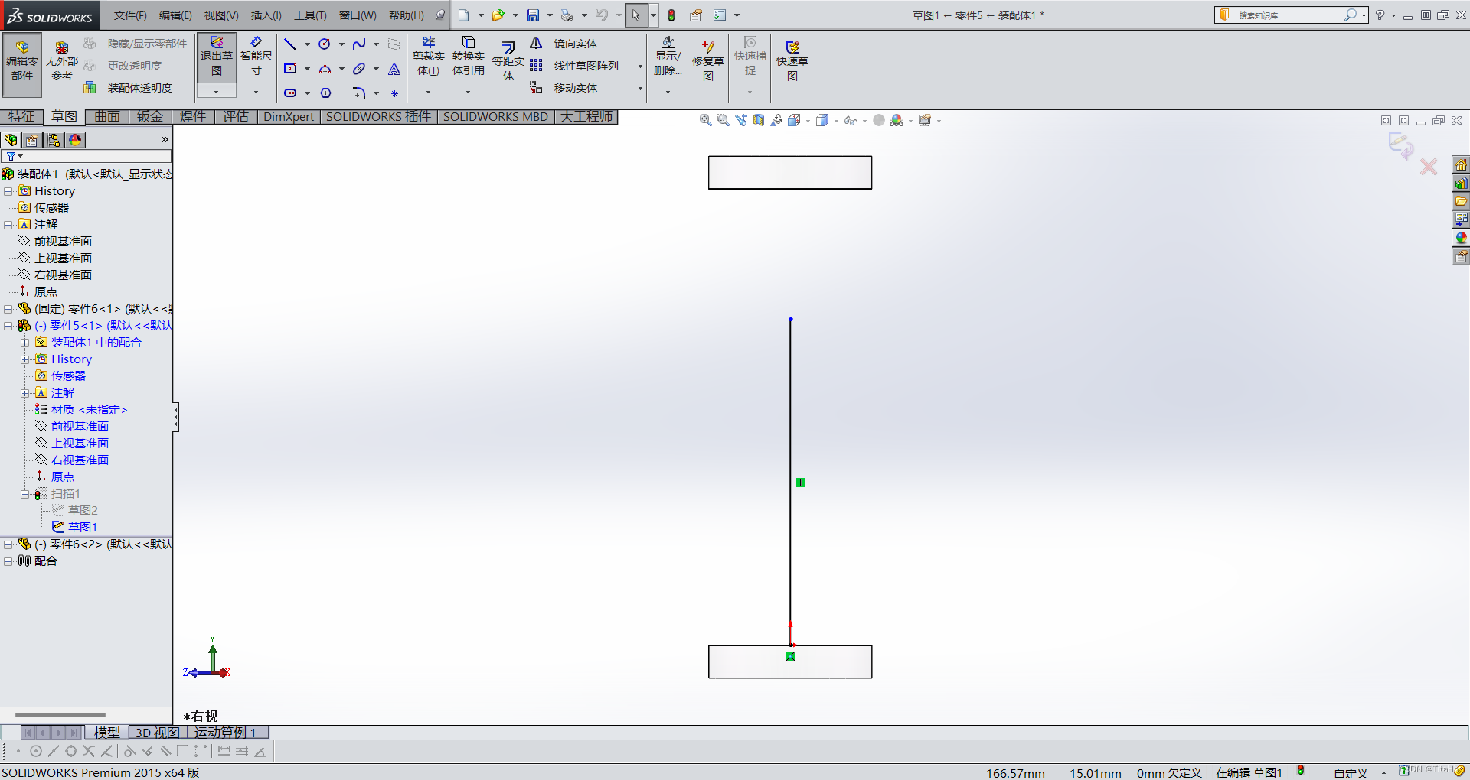Expand the 配合 mates folder
1470x780 pixels.
pos(8,561)
